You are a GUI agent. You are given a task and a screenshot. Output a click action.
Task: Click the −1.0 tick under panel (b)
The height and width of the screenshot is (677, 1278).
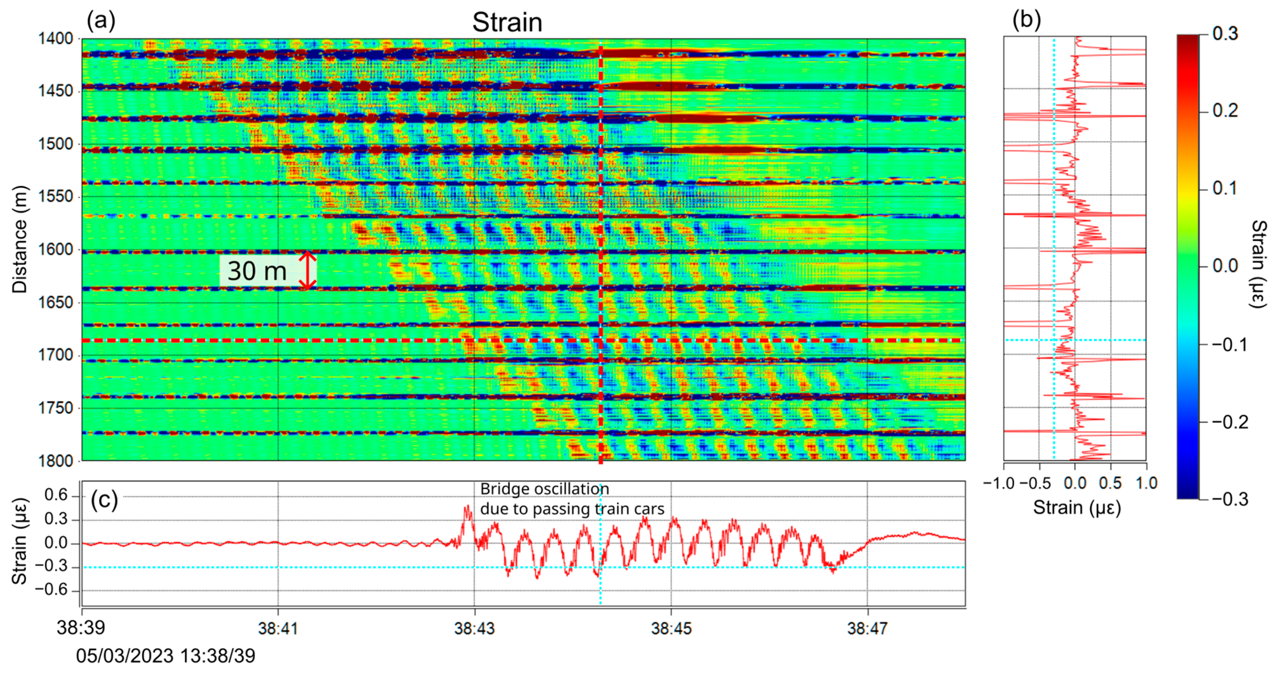[x=999, y=483]
